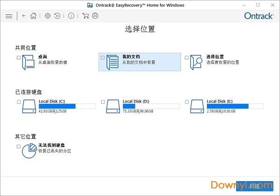This screenshot has height=196, width=280.
Task: Click the Local Disk (C:) label
Action: click(x=52, y=101)
